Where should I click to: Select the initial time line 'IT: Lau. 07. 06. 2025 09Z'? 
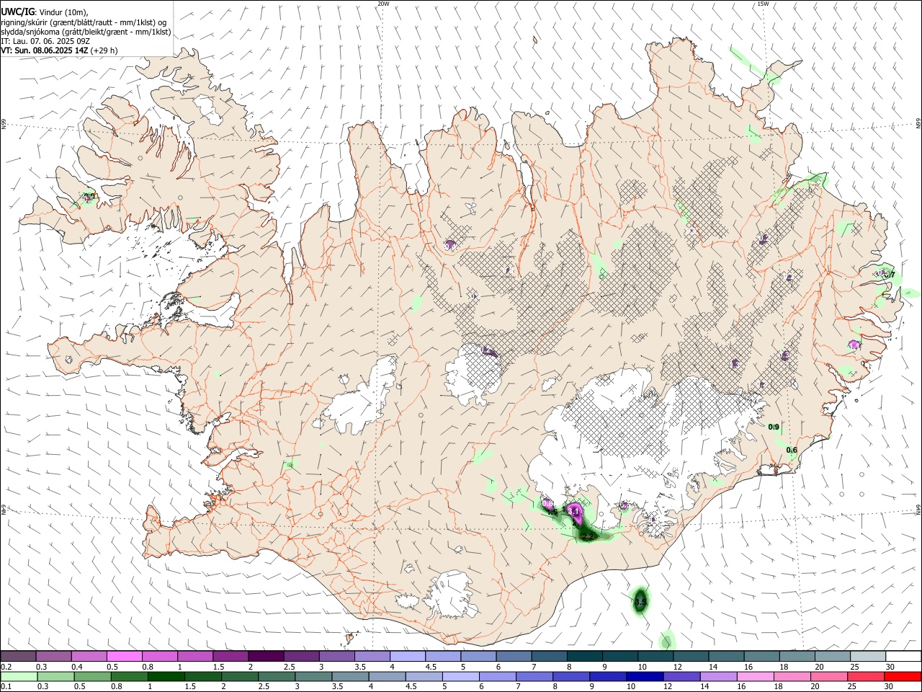point(45,41)
